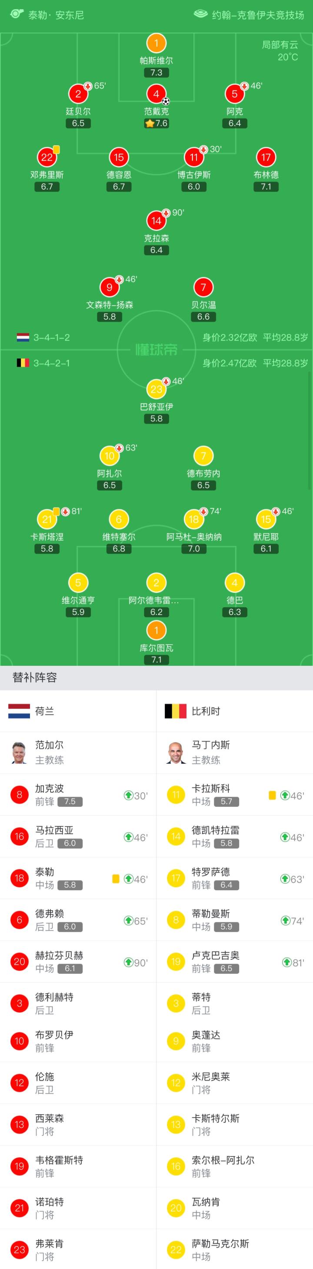Viewport: 313px width, 1269px height.
Task: Tap the 荷兰 team header
Action: coord(44,711)
